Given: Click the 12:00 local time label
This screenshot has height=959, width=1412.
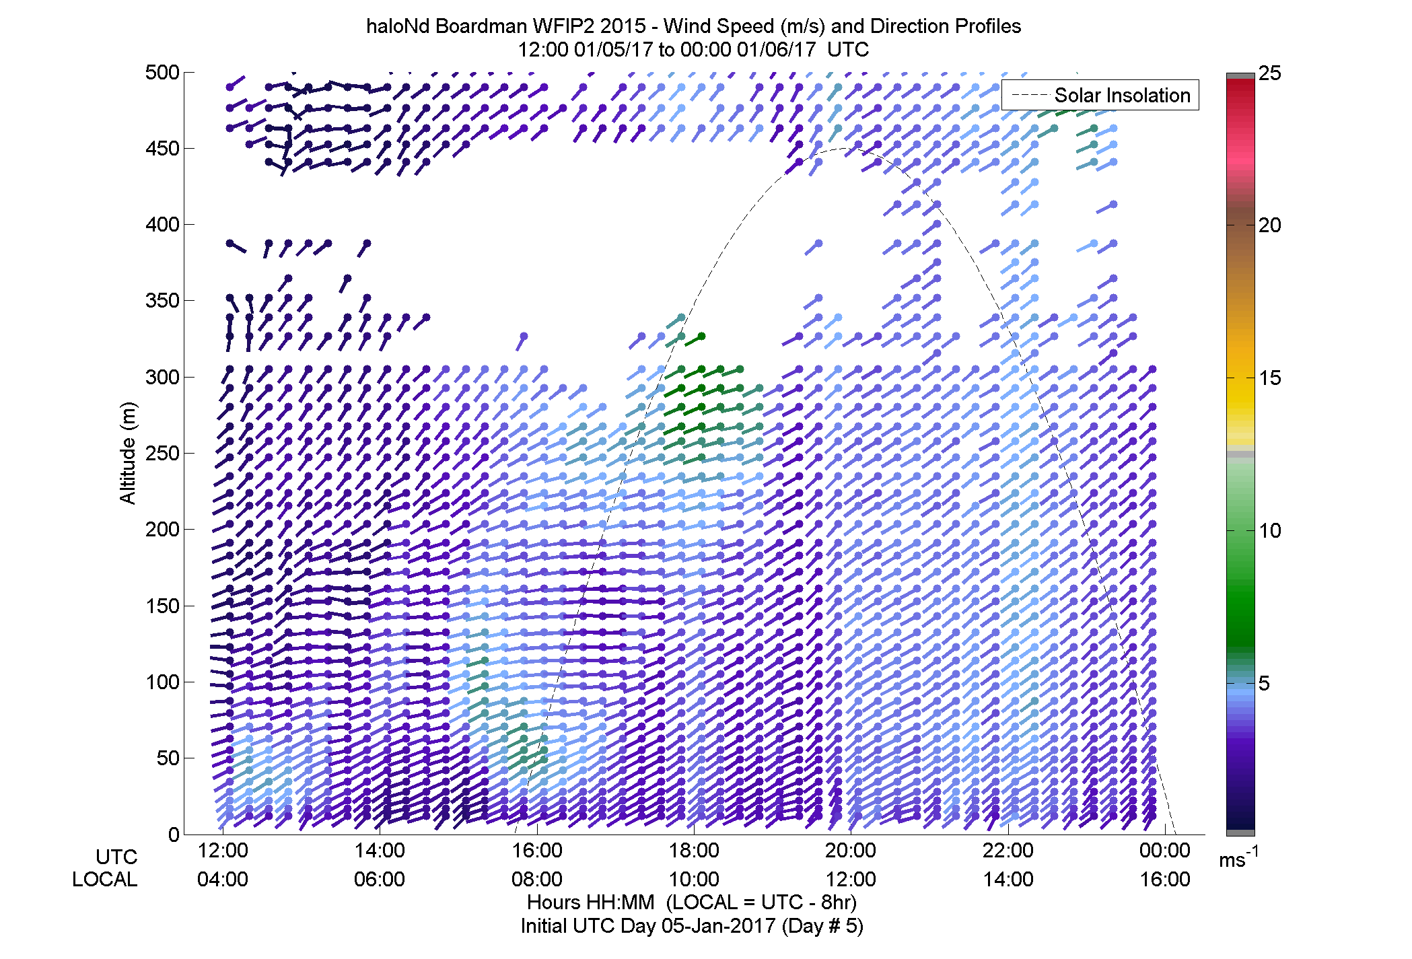Looking at the screenshot, I should [851, 880].
